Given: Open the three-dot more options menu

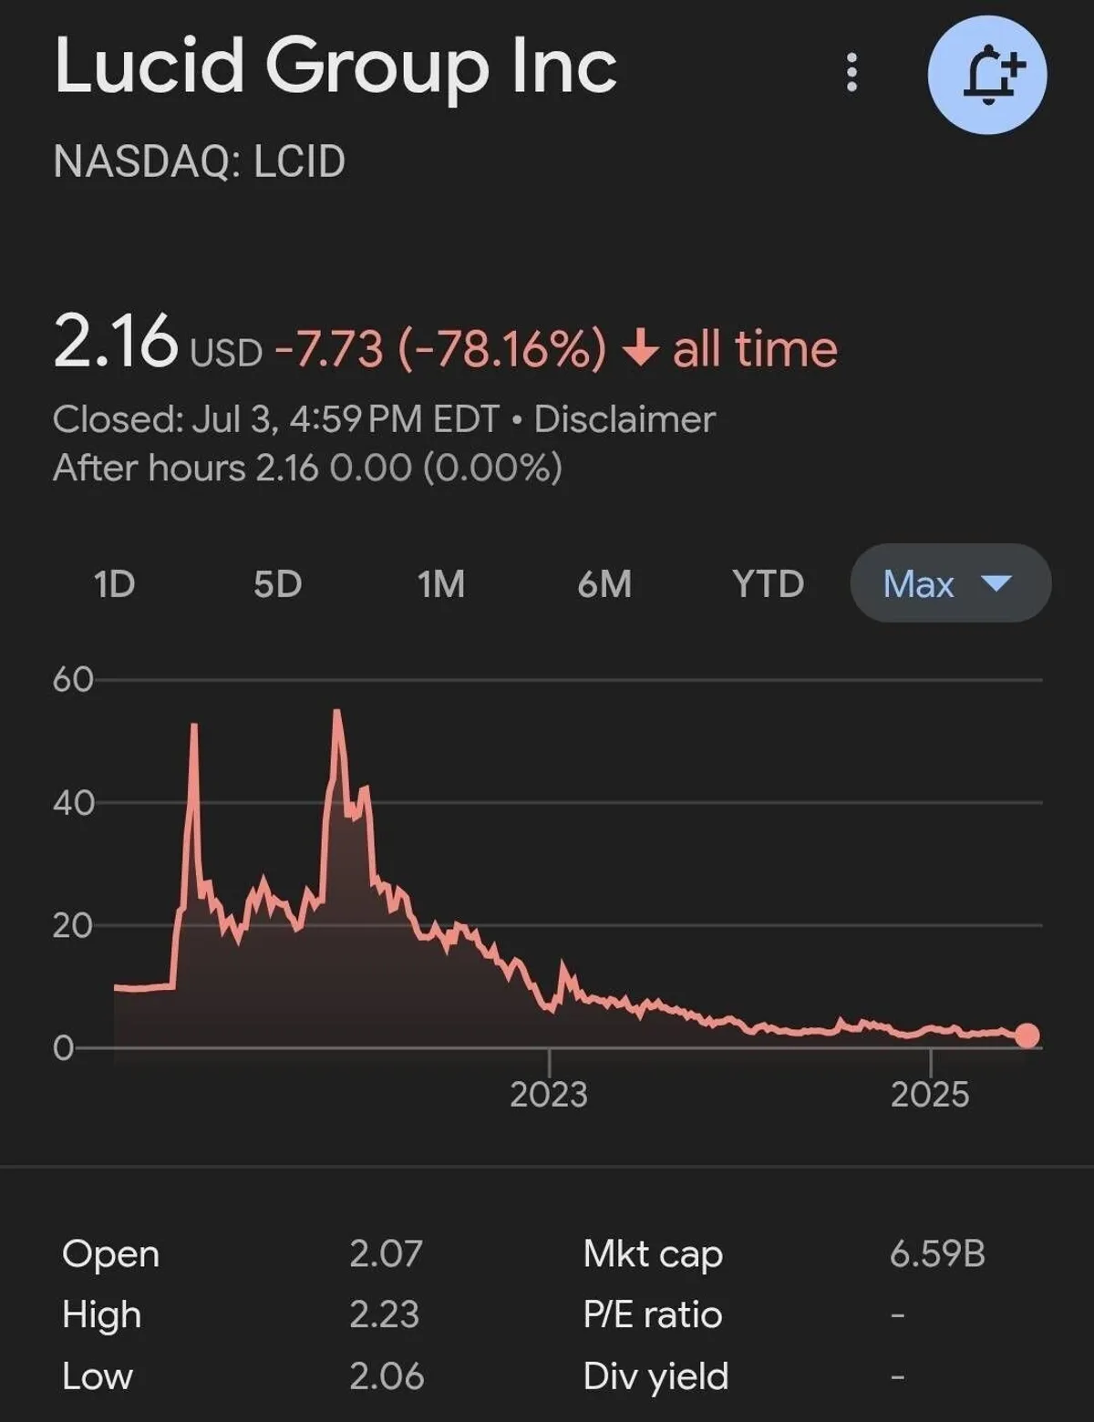Looking at the screenshot, I should [x=851, y=72].
